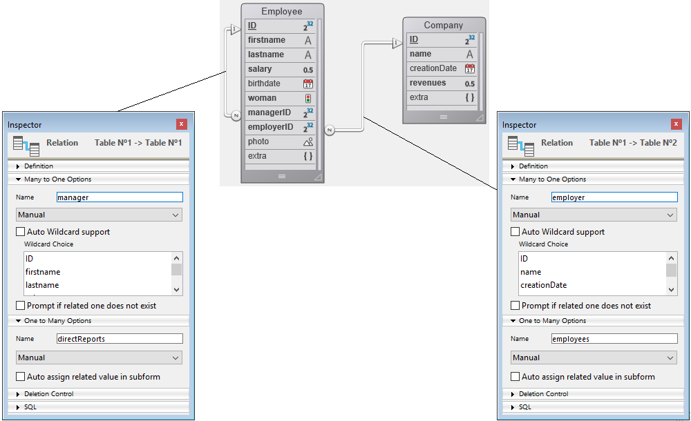
Task: Select lastname in the left Wildcard Choice list
Action: tap(42, 285)
